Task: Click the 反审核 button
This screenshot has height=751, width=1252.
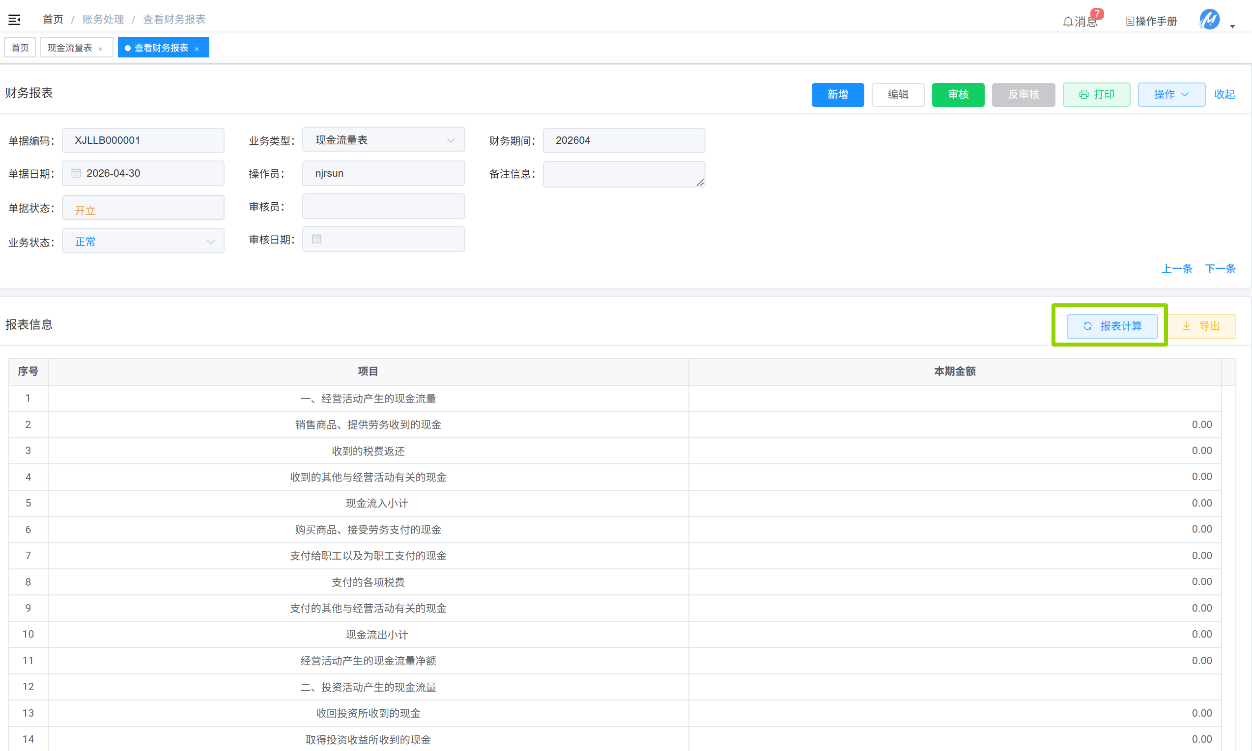Action: point(1024,95)
